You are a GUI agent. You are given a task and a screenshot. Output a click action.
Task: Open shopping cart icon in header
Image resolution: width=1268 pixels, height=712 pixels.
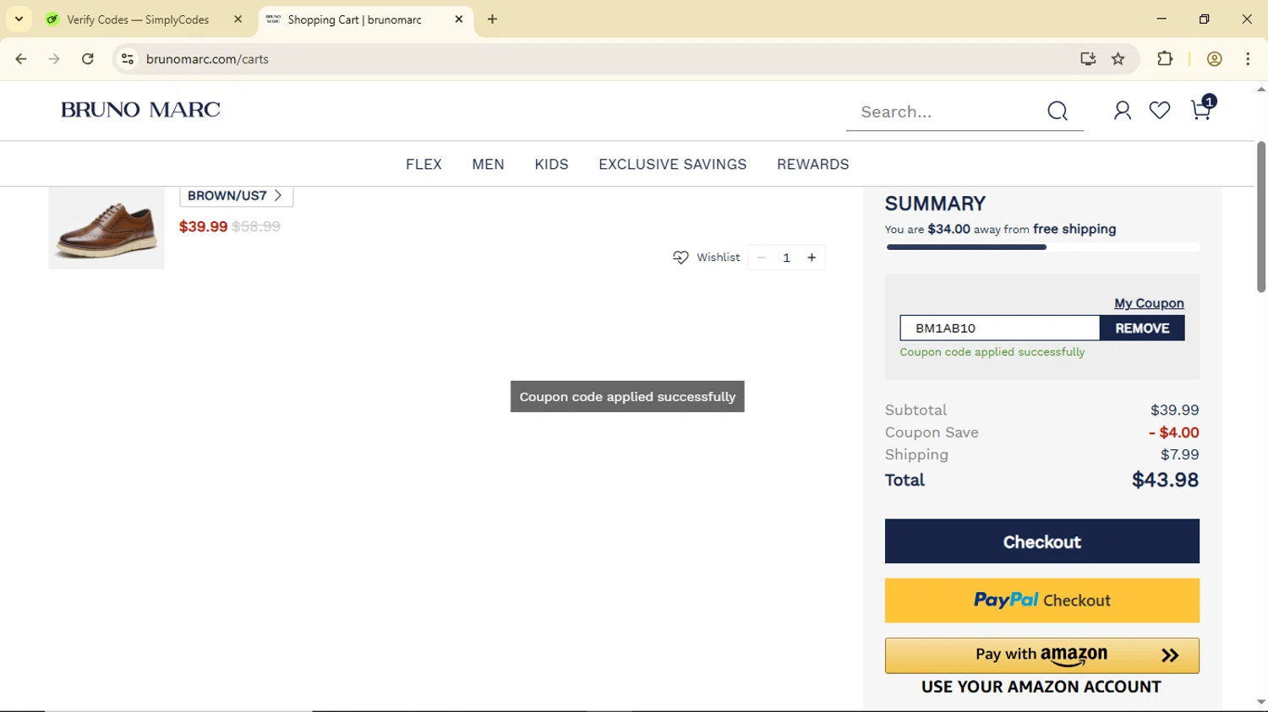pyautogui.click(x=1202, y=108)
